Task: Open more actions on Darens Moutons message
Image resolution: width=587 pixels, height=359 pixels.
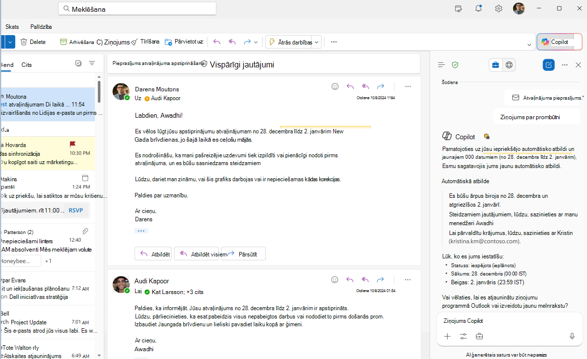Action: 408,86
